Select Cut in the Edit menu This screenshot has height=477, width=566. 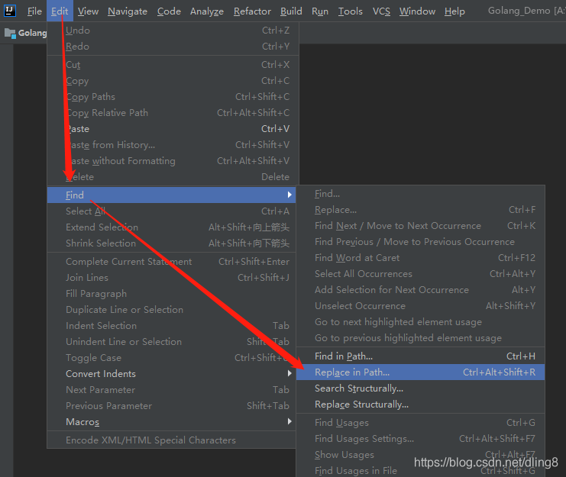(173, 65)
